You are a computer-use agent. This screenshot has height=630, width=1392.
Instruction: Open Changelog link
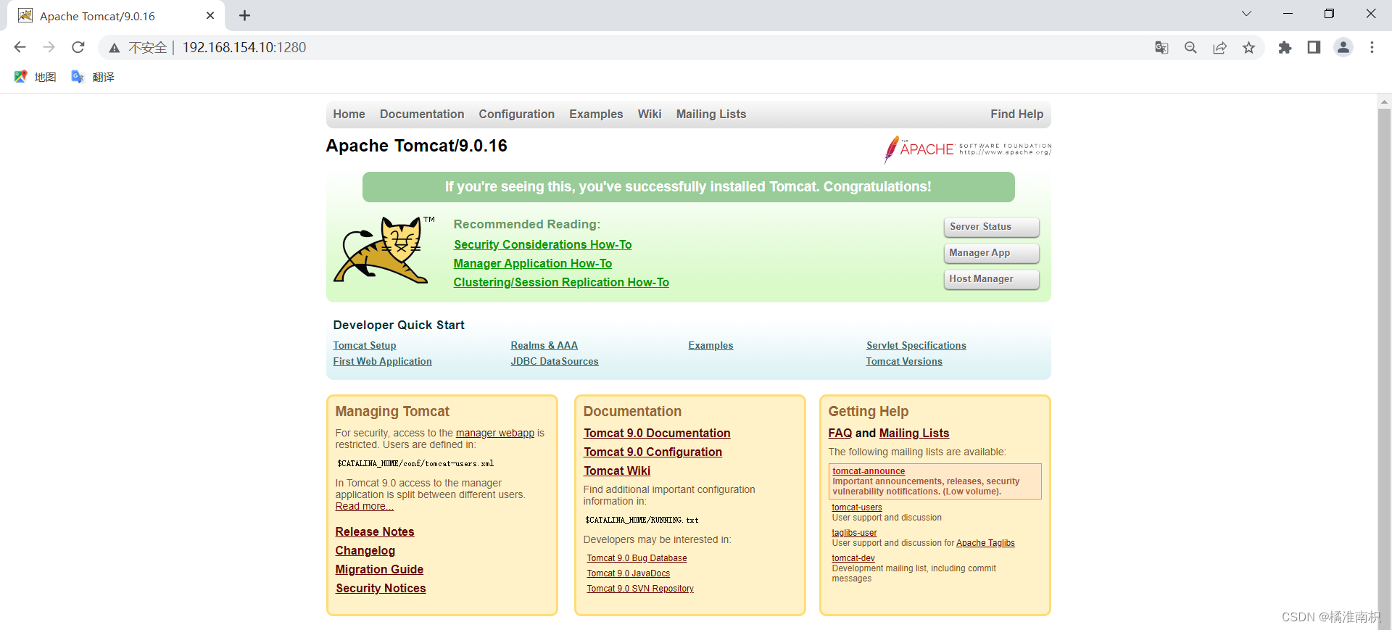pyautogui.click(x=365, y=550)
